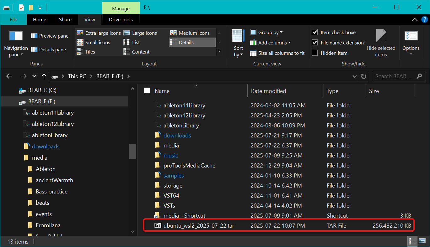
Task: Open the Drive Tools tab
Action: point(121,19)
